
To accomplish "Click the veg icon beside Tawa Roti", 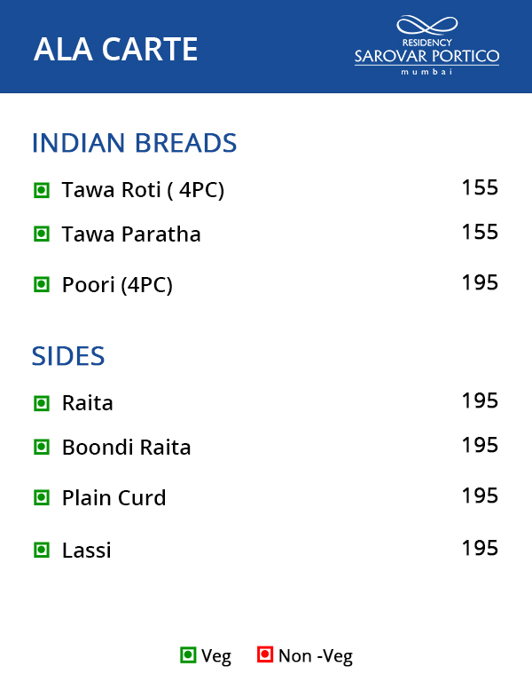I will point(41,190).
